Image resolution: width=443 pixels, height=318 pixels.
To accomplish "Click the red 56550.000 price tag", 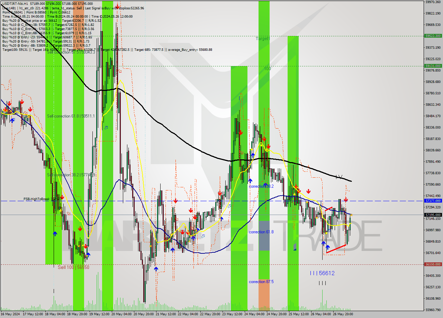I will coord(433,264).
